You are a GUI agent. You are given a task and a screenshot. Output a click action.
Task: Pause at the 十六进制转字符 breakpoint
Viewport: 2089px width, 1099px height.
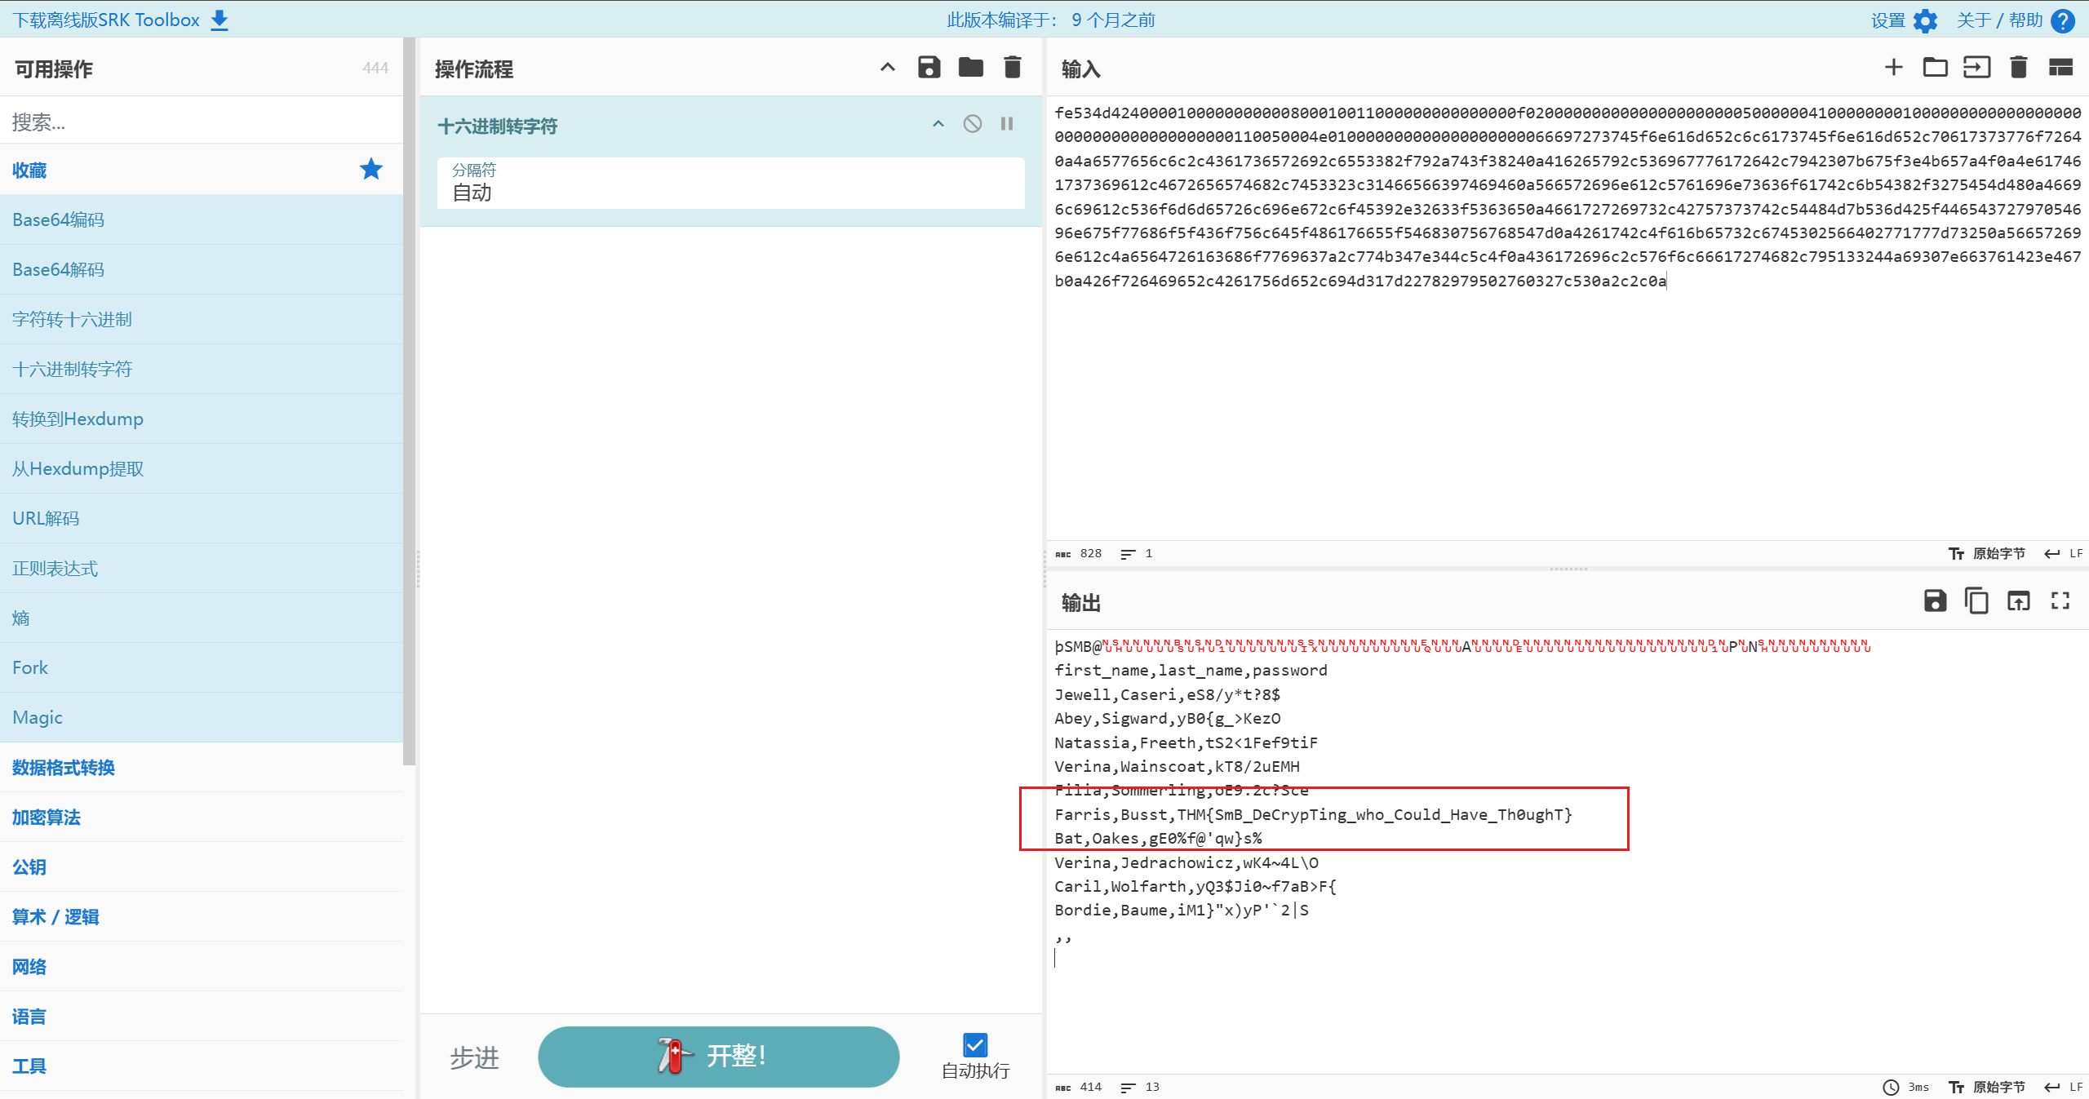(1007, 124)
